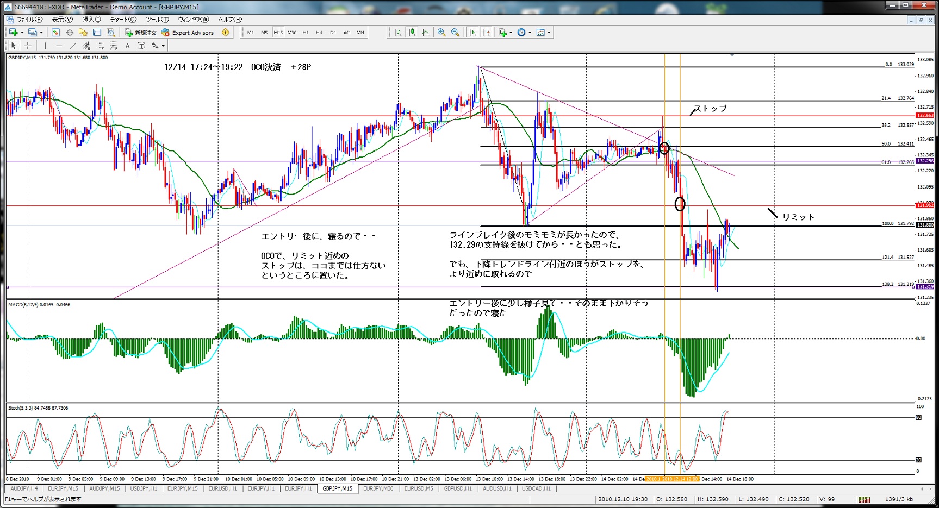Switch to the AUDJPY,H4 chart tab
The height and width of the screenshot is (508, 939).
(x=24, y=488)
